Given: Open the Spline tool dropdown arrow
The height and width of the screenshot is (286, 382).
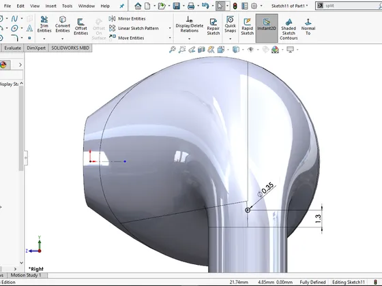Looking at the screenshot, I should 22,18.
